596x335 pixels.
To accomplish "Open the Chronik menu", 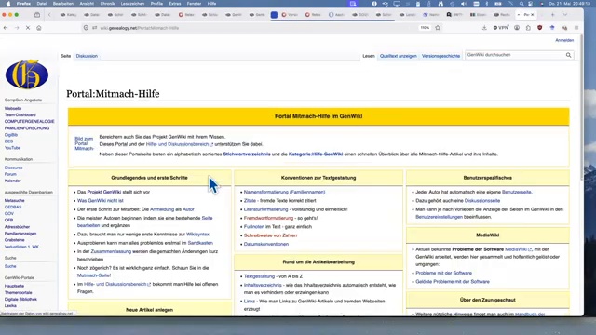I will click(107, 4).
